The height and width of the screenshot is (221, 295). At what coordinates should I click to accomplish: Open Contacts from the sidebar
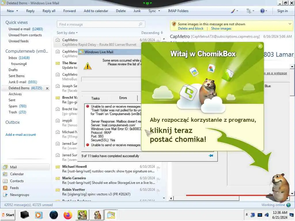click(17, 181)
